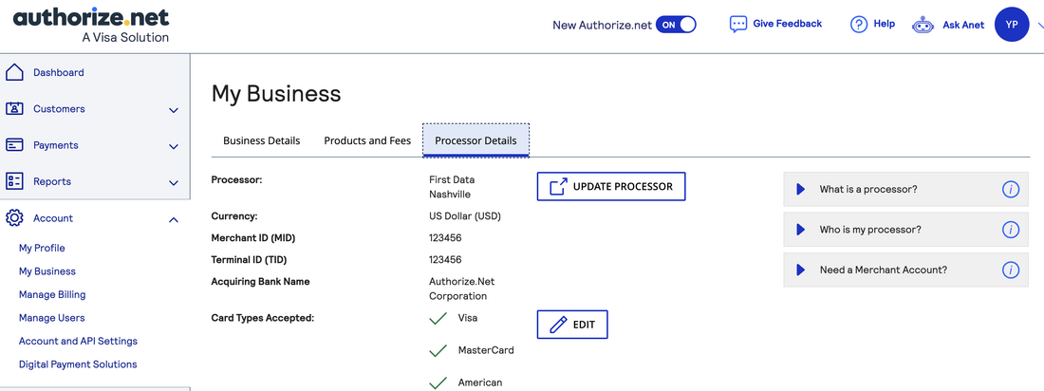Click the Acquiring Bank Name label
Screen dimensions: 1044x391
click(260, 281)
